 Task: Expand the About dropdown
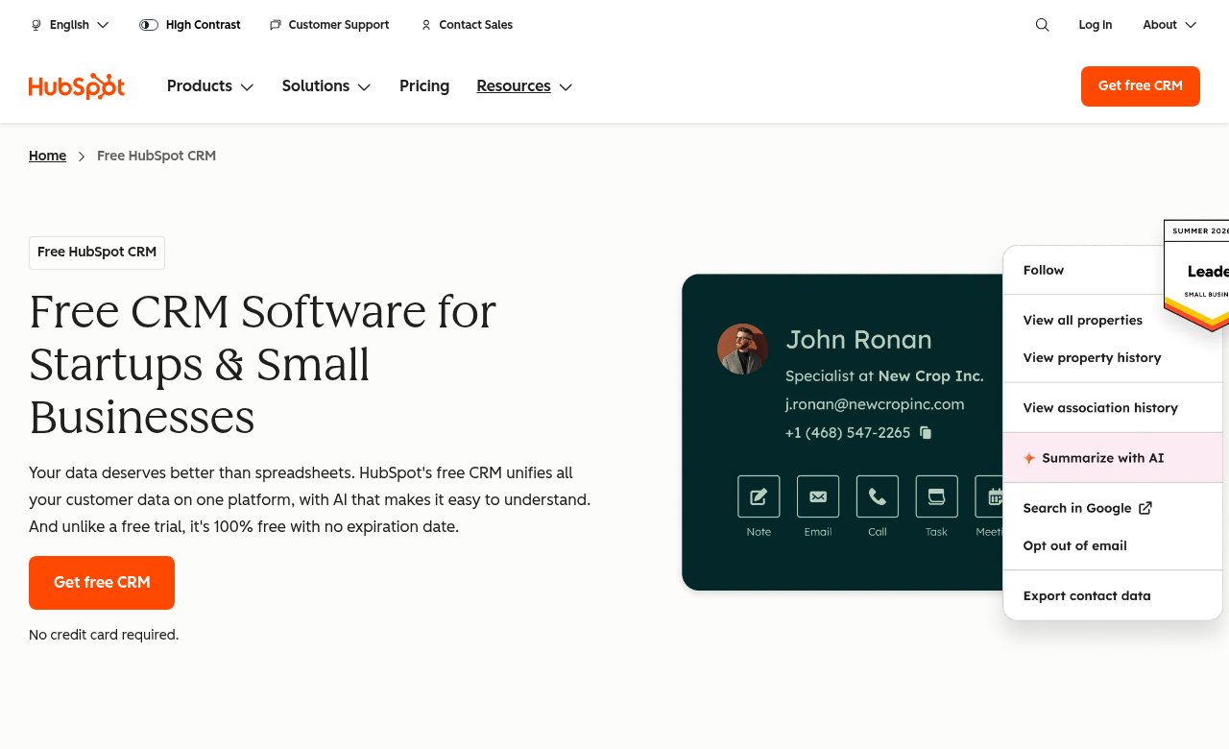click(x=1169, y=25)
